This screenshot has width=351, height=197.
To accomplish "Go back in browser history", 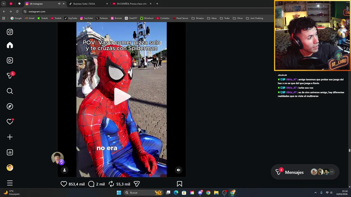I will pos(4,11).
